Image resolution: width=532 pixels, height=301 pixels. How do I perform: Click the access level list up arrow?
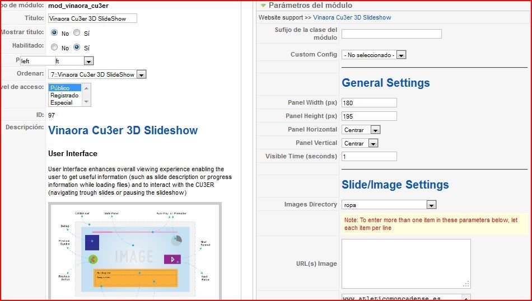coord(86,88)
